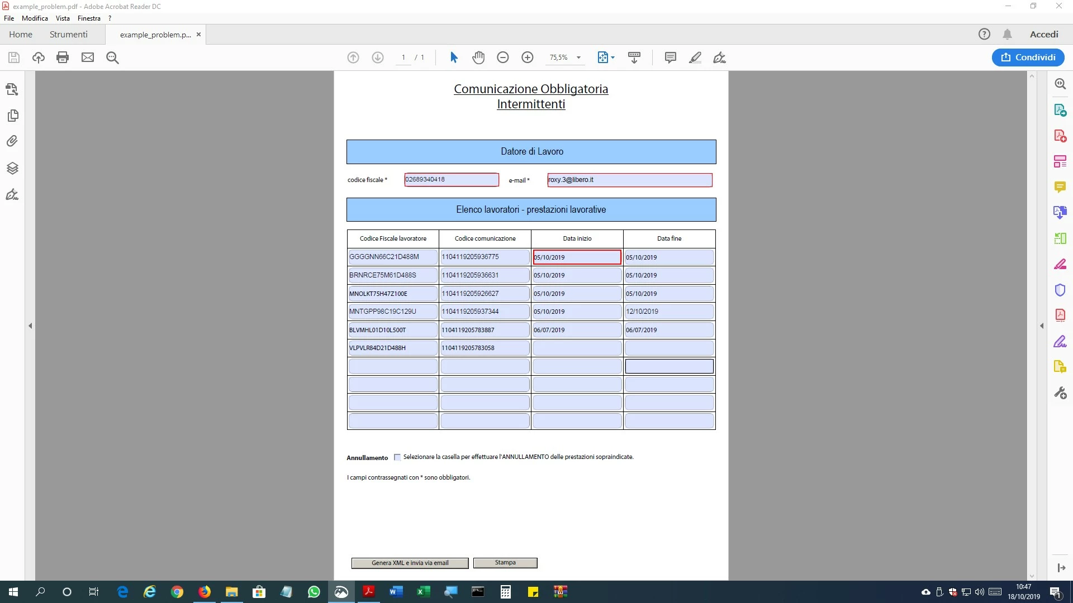This screenshot has width=1073, height=603.
Task: Expand the fit page options dropdown
Action: tap(613, 58)
